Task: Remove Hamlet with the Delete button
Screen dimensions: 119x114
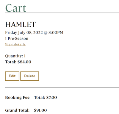Action: [30, 76]
